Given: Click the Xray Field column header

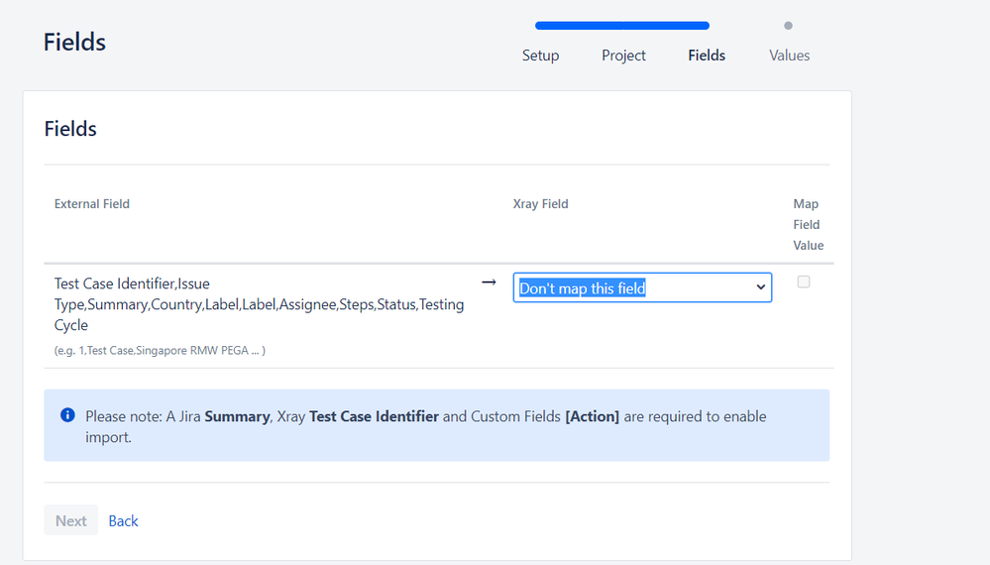Looking at the screenshot, I should 540,204.
